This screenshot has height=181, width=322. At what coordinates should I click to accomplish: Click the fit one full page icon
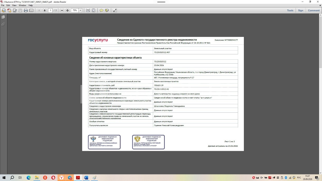coord(93,10)
